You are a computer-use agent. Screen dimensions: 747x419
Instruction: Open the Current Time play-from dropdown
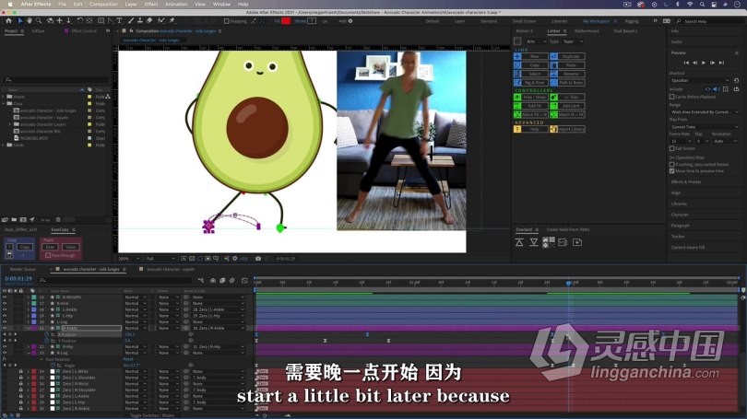(x=705, y=127)
